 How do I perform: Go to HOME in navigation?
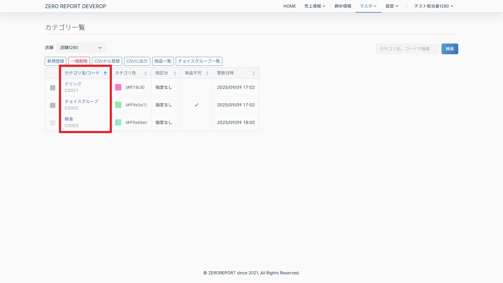coord(289,6)
